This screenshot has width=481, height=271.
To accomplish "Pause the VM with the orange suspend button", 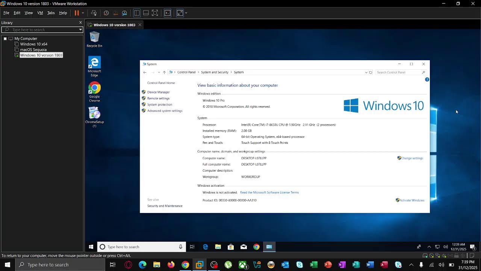I will point(77,13).
